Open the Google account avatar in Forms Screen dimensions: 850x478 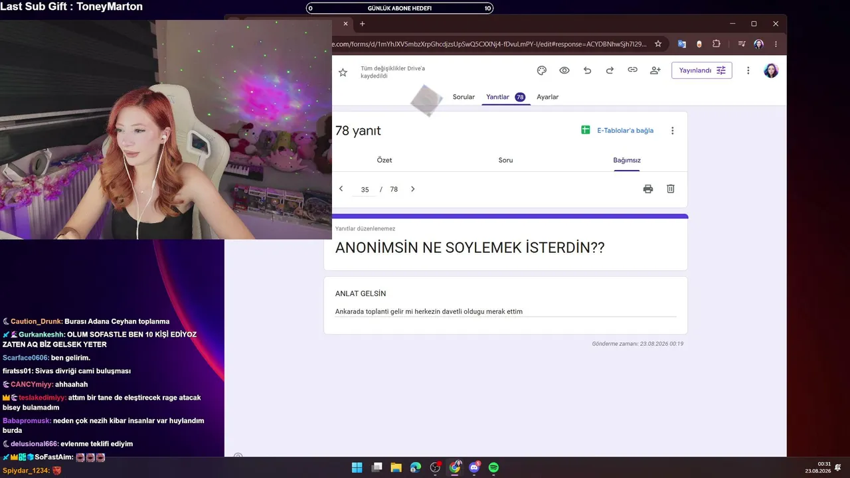point(771,70)
